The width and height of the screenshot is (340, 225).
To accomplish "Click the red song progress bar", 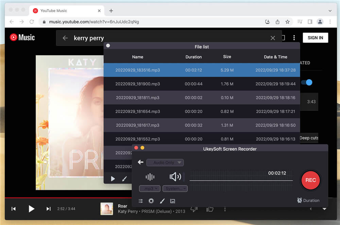I will point(68,198).
